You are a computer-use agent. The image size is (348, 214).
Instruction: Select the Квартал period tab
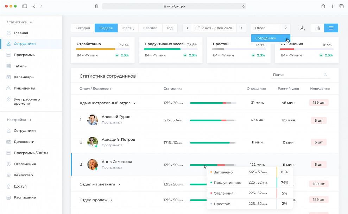click(150, 28)
